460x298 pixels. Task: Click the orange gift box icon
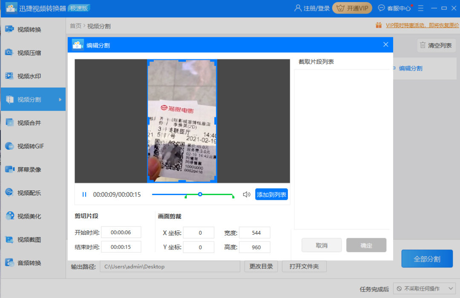379,26
